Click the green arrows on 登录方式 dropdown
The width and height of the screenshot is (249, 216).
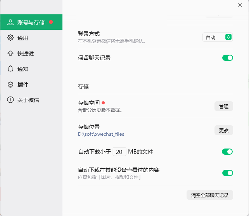pos(228,37)
